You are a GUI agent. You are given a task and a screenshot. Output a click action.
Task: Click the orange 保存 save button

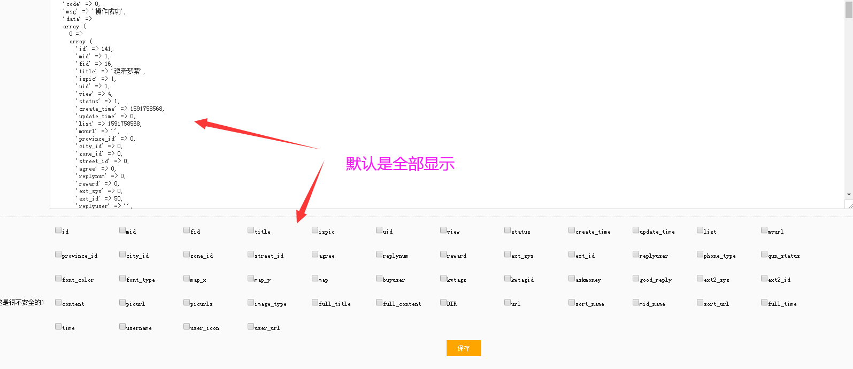463,348
